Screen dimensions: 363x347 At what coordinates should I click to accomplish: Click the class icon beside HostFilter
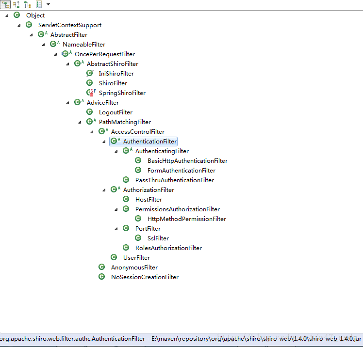(x=126, y=199)
